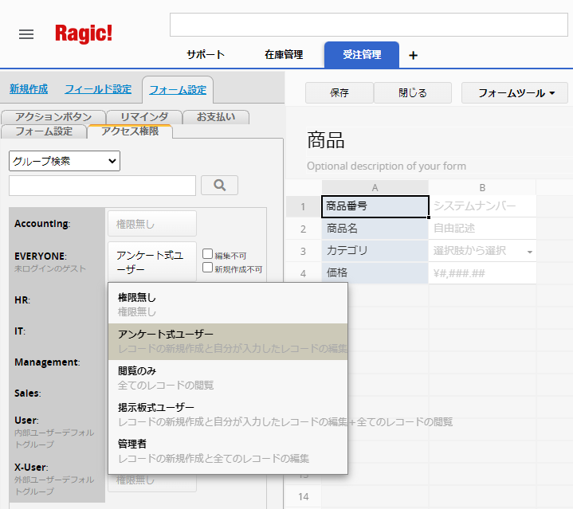Image resolution: width=573 pixels, height=509 pixels.
Task: Open the グループ検索 dropdown
Action: coord(65,161)
